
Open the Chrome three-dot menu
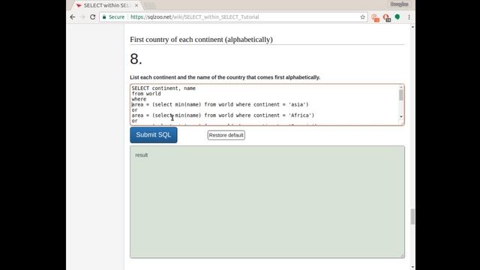(409, 17)
